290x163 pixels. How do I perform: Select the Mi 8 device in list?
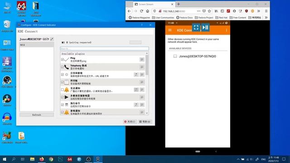pyautogui.click(x=37, y=45)
